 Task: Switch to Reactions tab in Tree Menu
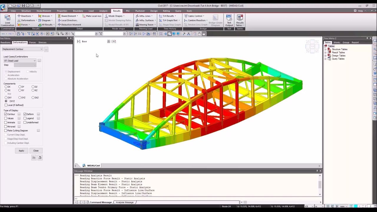coord(5,42)
